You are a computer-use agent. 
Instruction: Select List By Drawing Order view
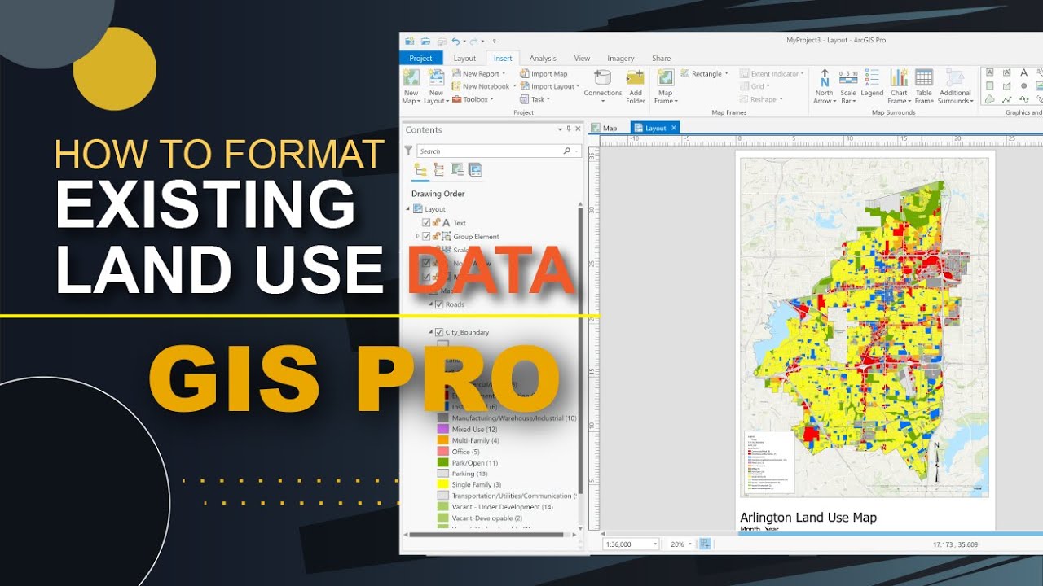(421, 169)
